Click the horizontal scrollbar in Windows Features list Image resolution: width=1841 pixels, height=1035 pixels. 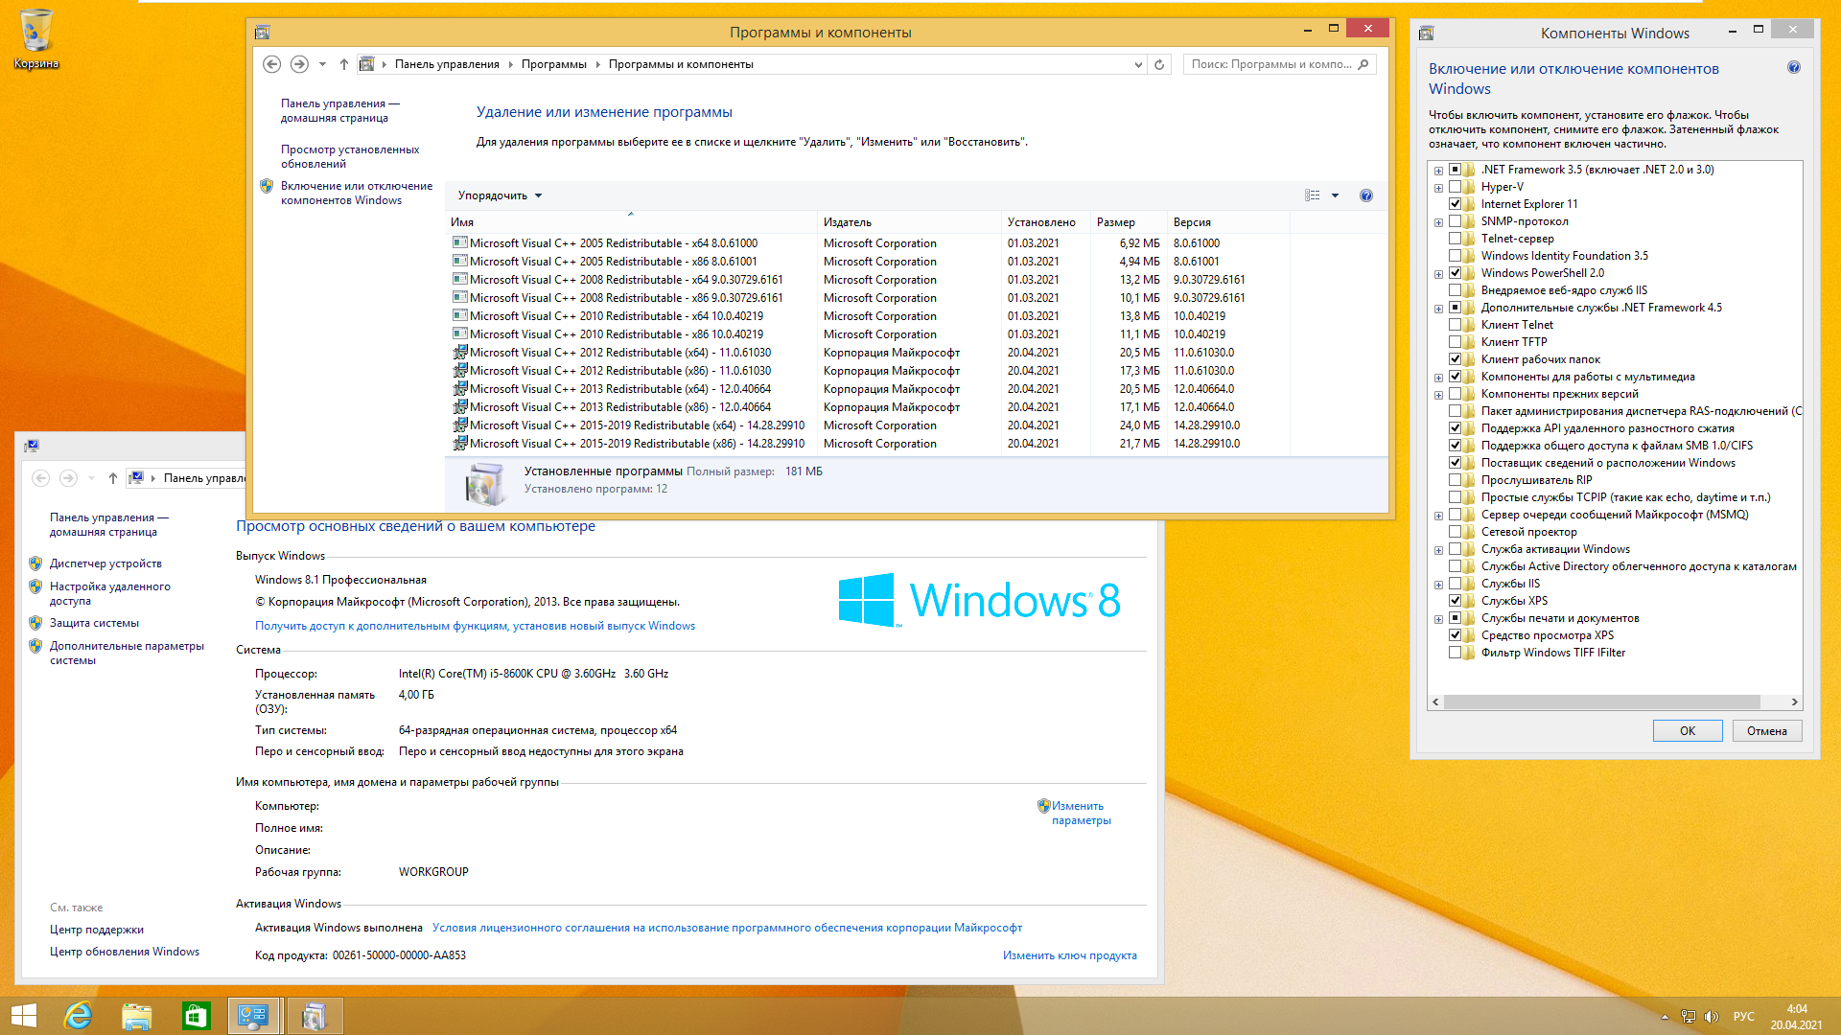(x=1601, y=701)
